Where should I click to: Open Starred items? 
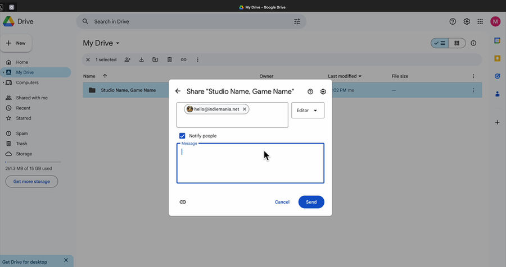24,118
